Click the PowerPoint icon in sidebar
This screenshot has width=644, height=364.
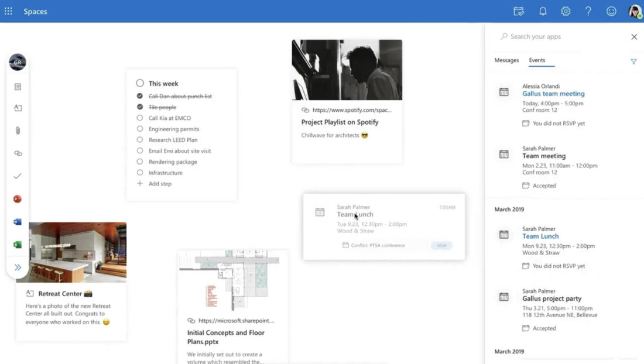tap(18, 199)
